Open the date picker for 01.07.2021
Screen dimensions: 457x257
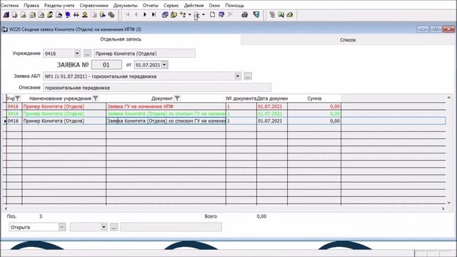[x=164, y=65]
